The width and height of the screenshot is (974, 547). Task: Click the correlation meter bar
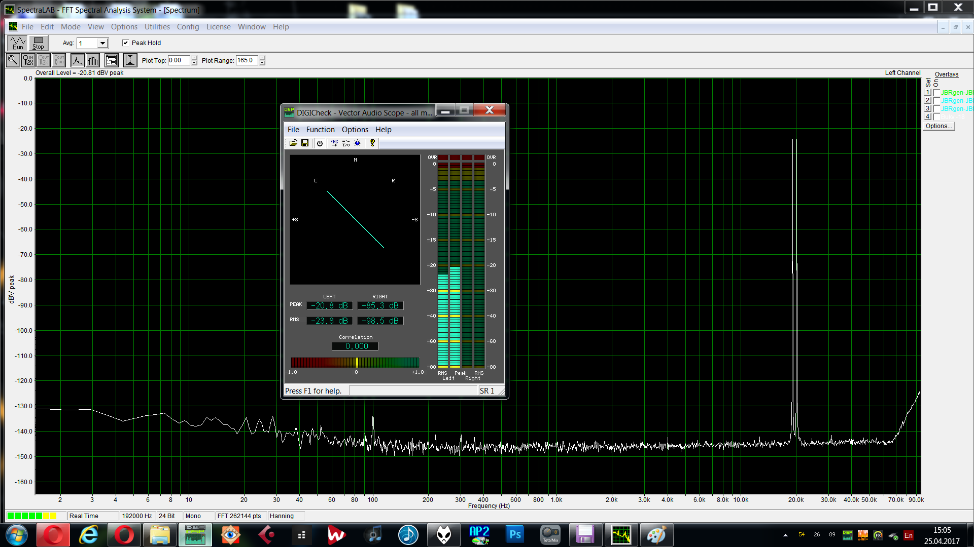tap(355, 362)
